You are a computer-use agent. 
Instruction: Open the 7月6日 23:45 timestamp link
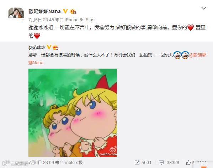tap(41, 20)
